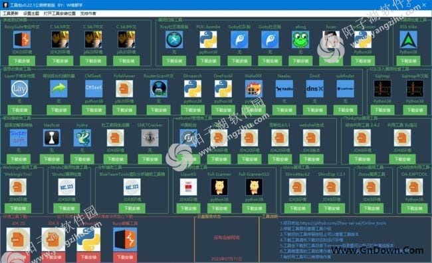
Task: Click the Xray community edition icon
Action: coord(174,39)
